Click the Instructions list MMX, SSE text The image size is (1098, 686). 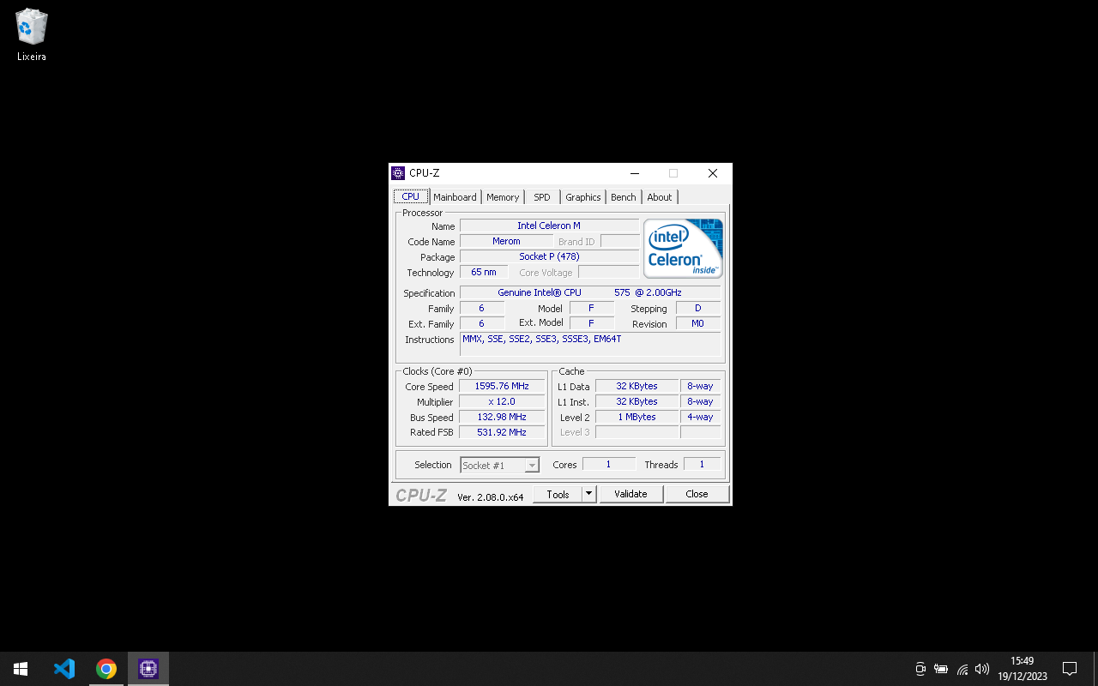point(590,344)
